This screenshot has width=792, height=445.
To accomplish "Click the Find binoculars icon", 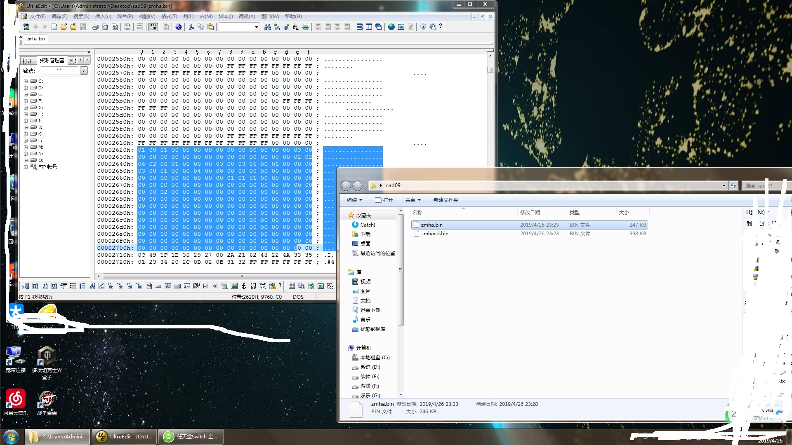I will (268, 27).
